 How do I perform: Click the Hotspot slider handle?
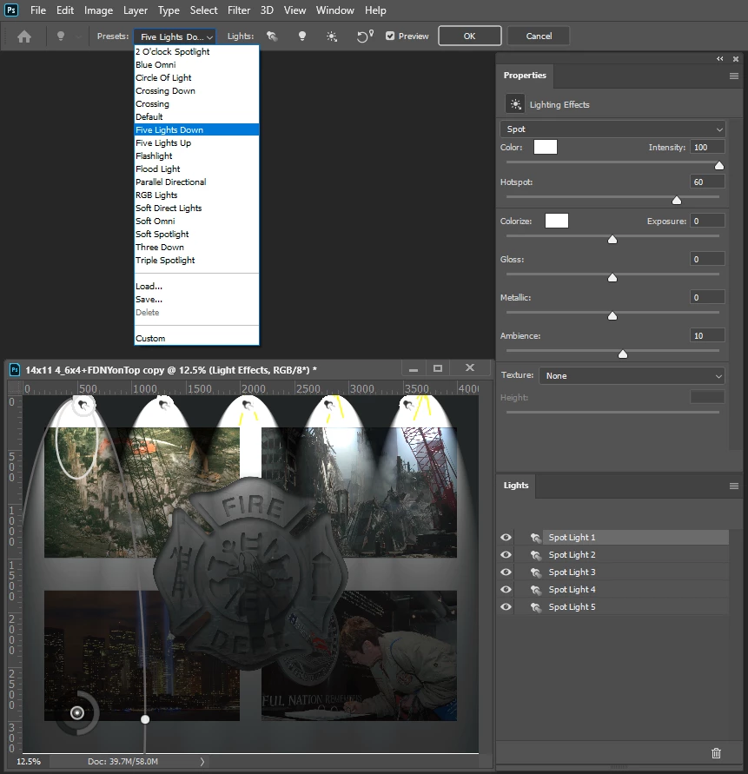tap(677, 200)
